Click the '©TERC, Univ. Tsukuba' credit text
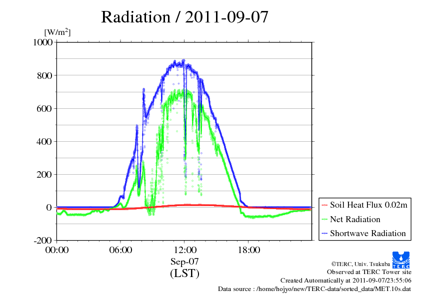 [360, 264]
